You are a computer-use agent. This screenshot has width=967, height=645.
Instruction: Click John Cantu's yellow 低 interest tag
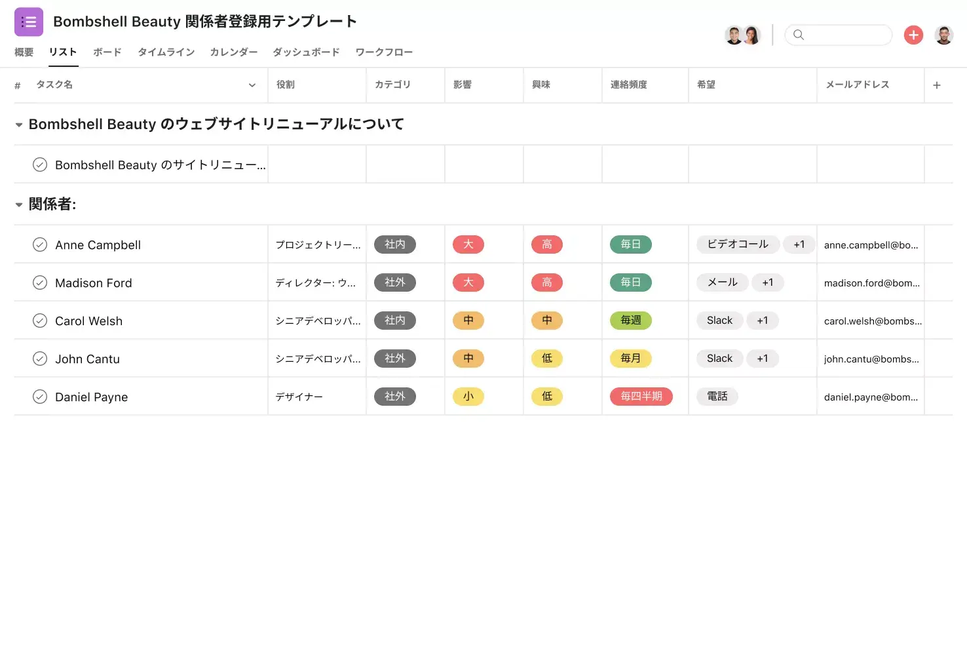[547, 359]
